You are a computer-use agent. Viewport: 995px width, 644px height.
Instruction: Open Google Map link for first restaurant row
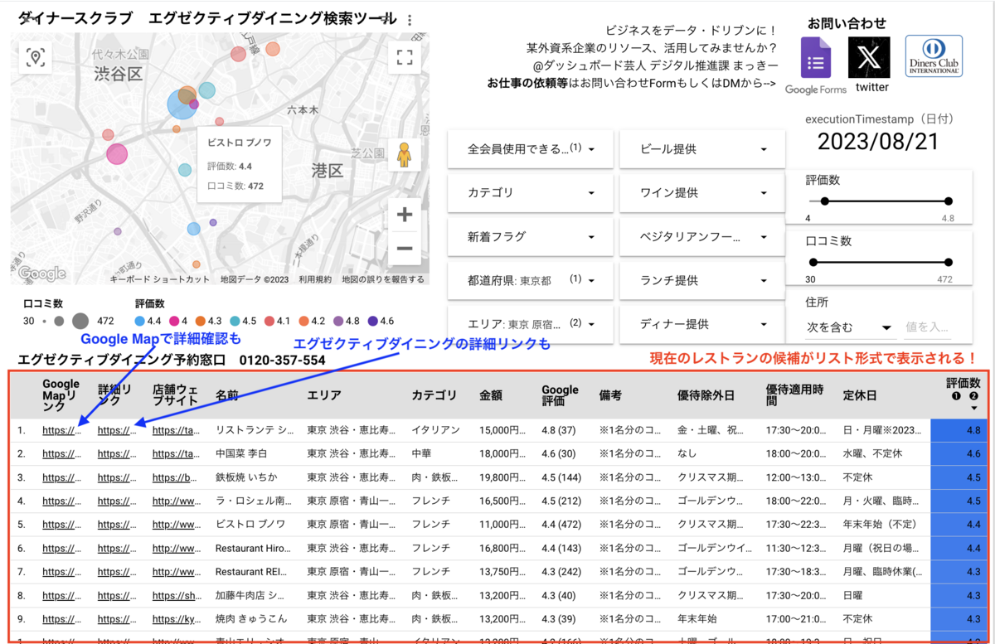tap(62, 430)
